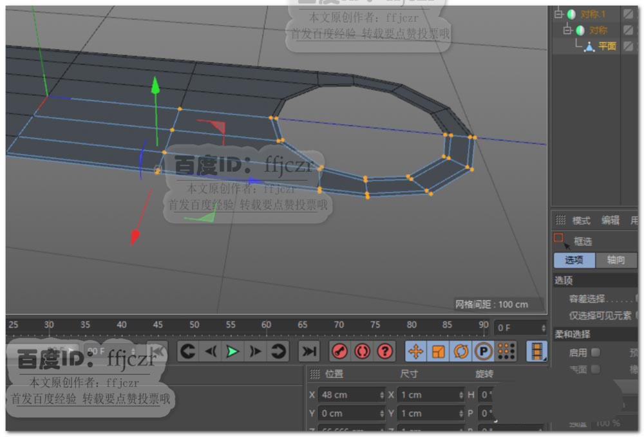644x437 pixels.
Task: Adjust the 0 F frame spinner arrows
Action: (x=544, y=328)
